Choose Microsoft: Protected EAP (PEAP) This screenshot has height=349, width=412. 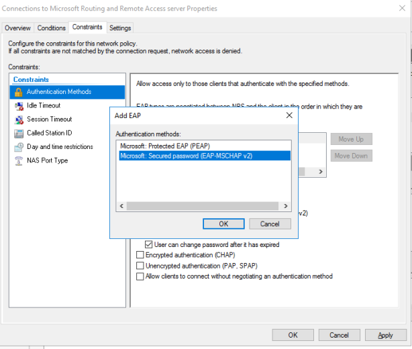click(165, 146)
